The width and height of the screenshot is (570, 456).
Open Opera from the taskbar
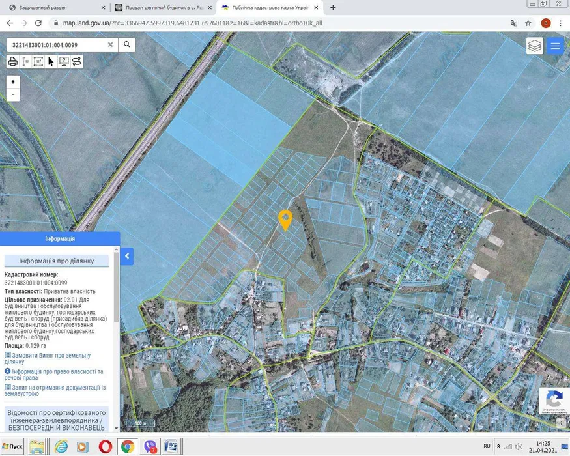click(105, 447)
